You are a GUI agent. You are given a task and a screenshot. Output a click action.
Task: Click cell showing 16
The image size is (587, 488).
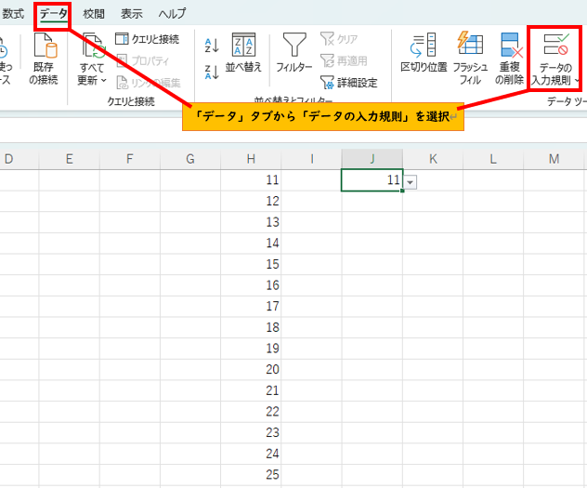(251, 285)
